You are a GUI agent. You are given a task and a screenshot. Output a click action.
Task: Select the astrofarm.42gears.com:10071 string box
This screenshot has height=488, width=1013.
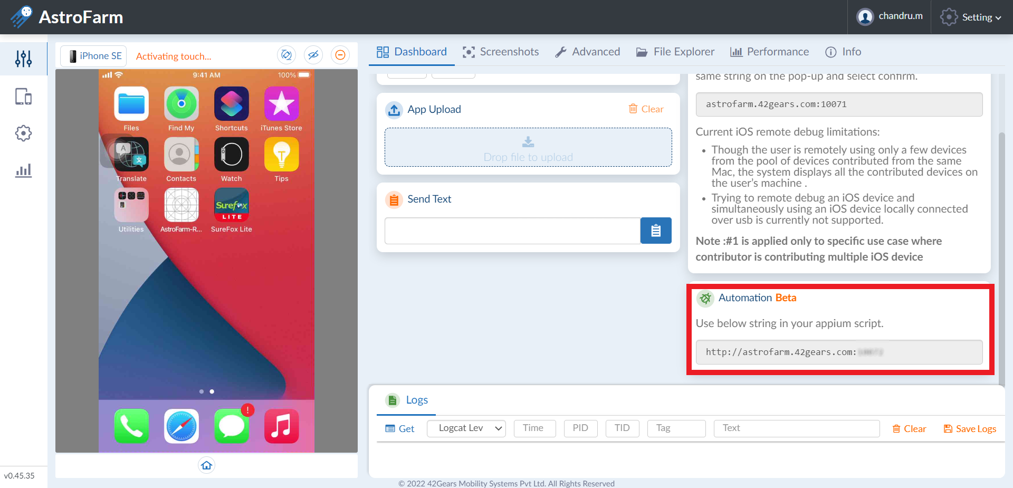point(839,104)
